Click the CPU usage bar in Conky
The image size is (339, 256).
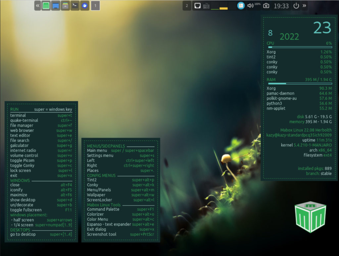(299, 47)
